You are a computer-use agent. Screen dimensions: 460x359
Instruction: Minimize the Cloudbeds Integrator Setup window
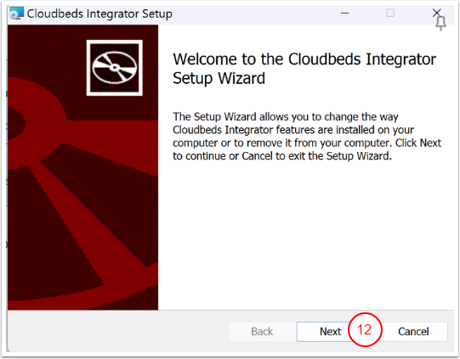pos(344,14)
